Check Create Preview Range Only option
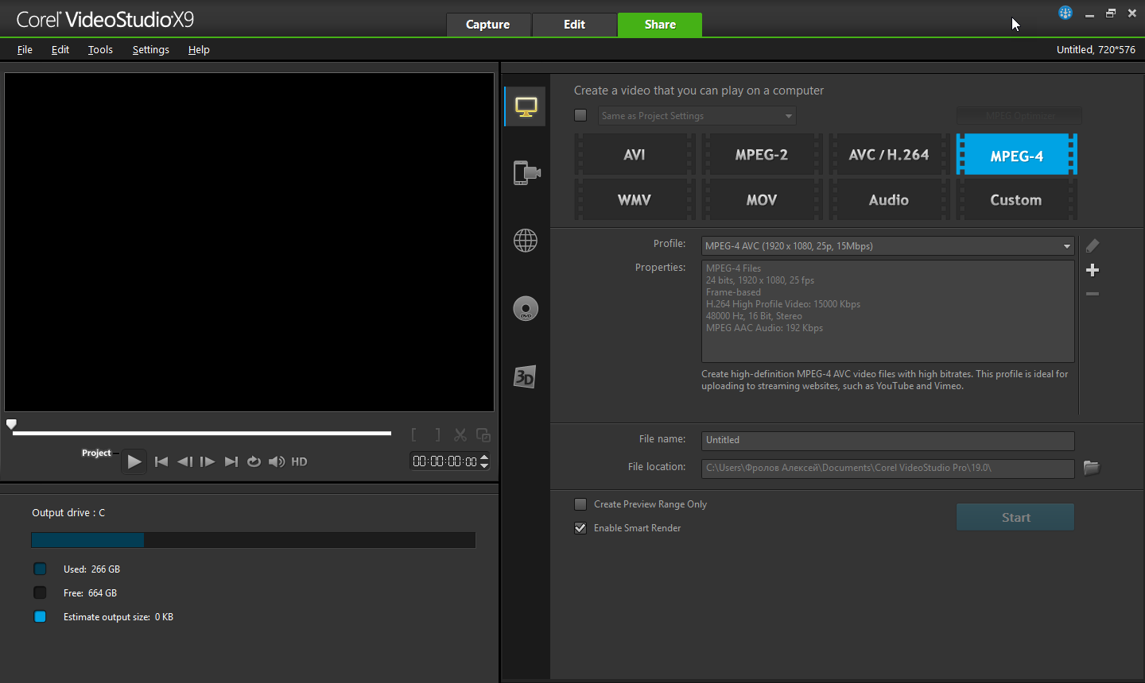 [580, 504]
